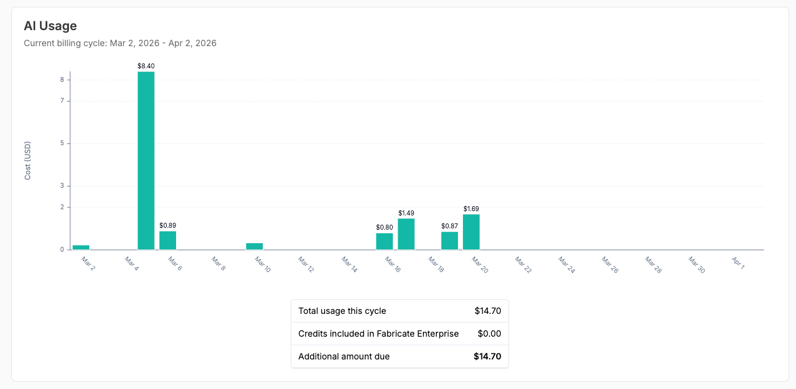
Task: Select the Credits included in Fabricate Enterprise row
Action: point(400,334)
